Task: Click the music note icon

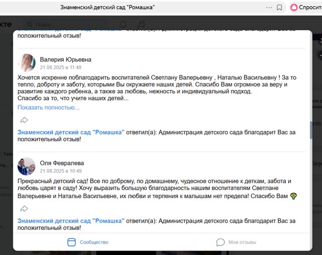Action: pos(141,25)
